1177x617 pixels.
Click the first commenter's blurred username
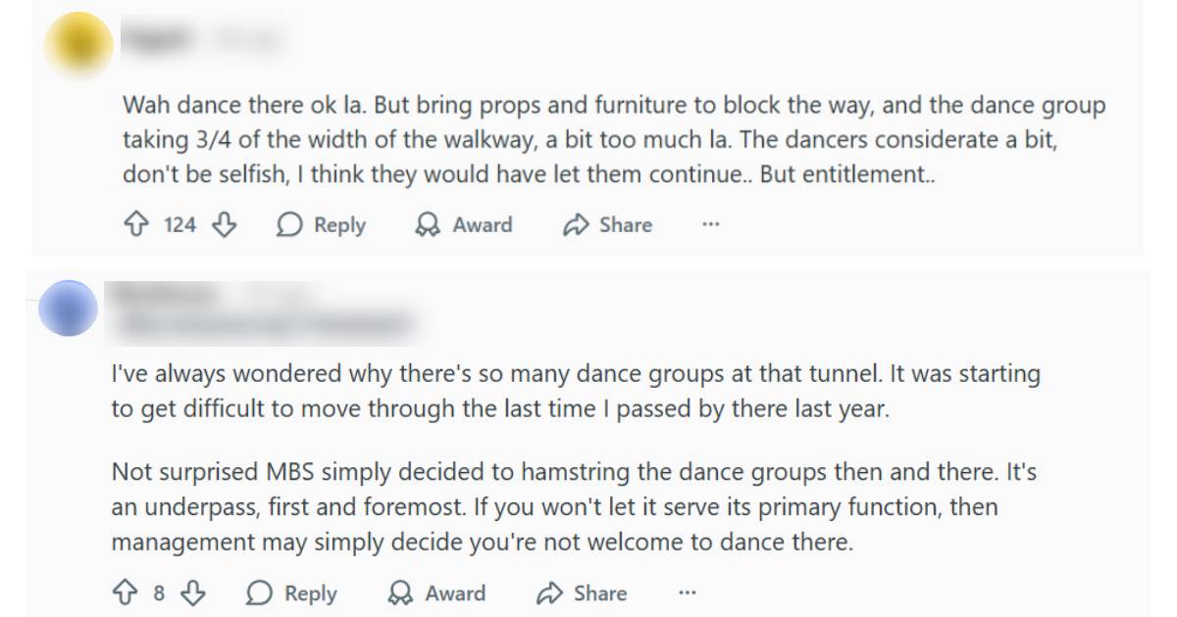pyautogui.click(x=155, y=39)
